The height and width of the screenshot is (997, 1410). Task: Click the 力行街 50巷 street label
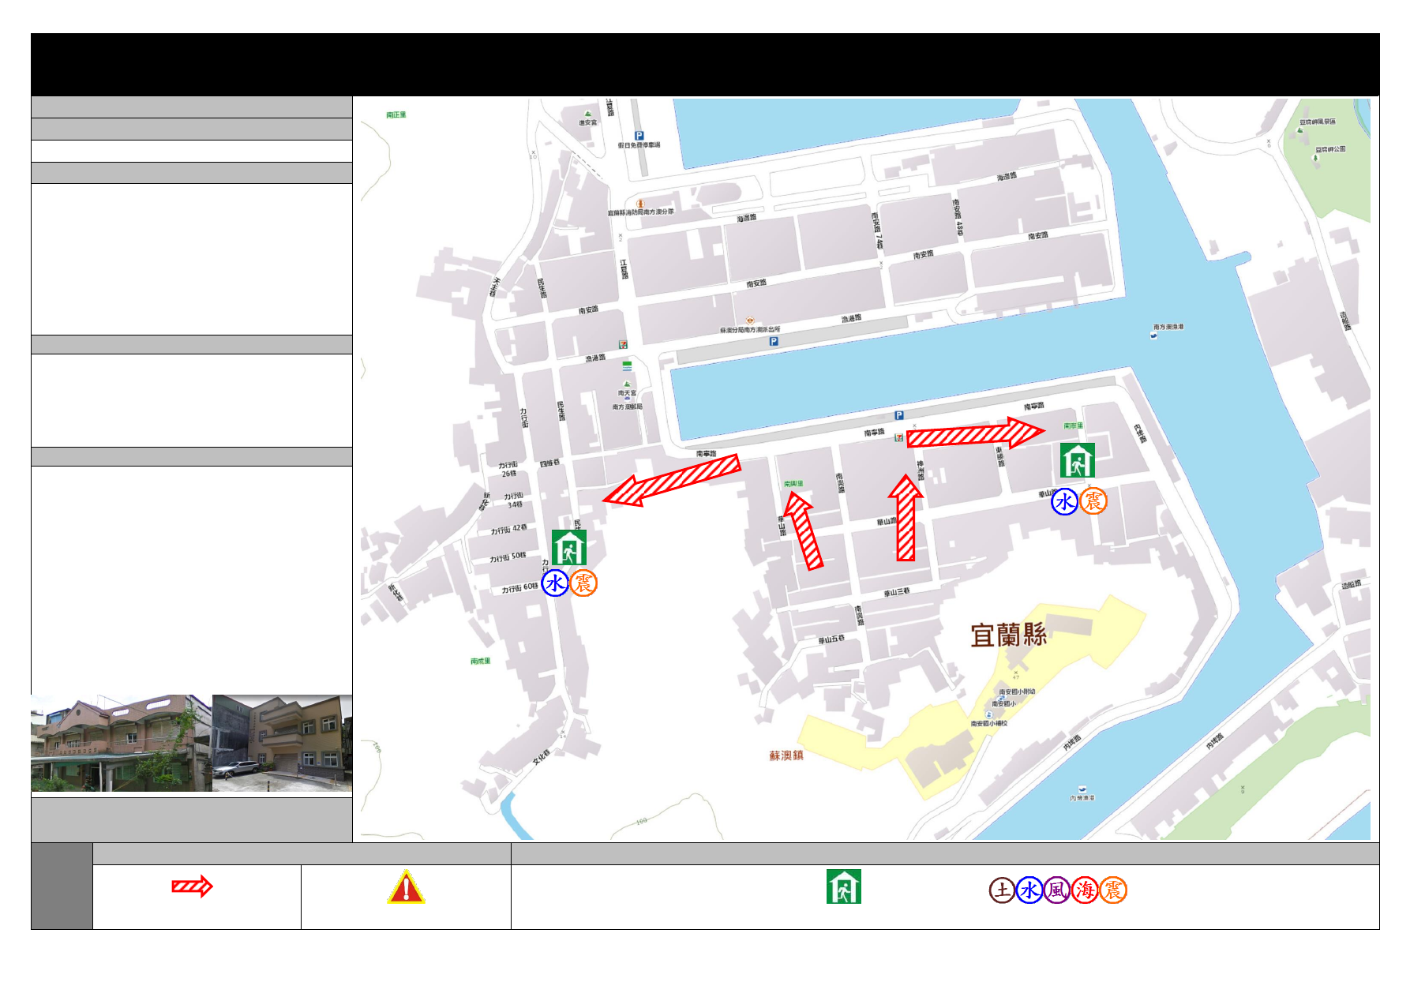coord(508,558)
